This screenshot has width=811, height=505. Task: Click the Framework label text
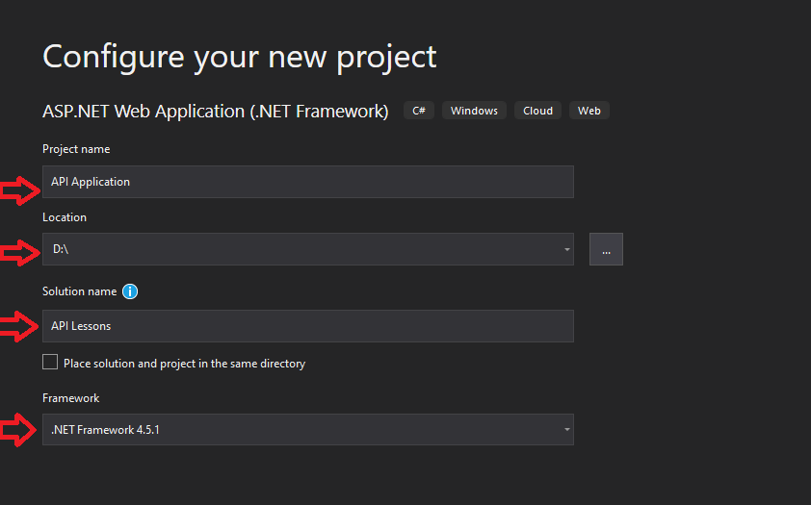(71, 398)
